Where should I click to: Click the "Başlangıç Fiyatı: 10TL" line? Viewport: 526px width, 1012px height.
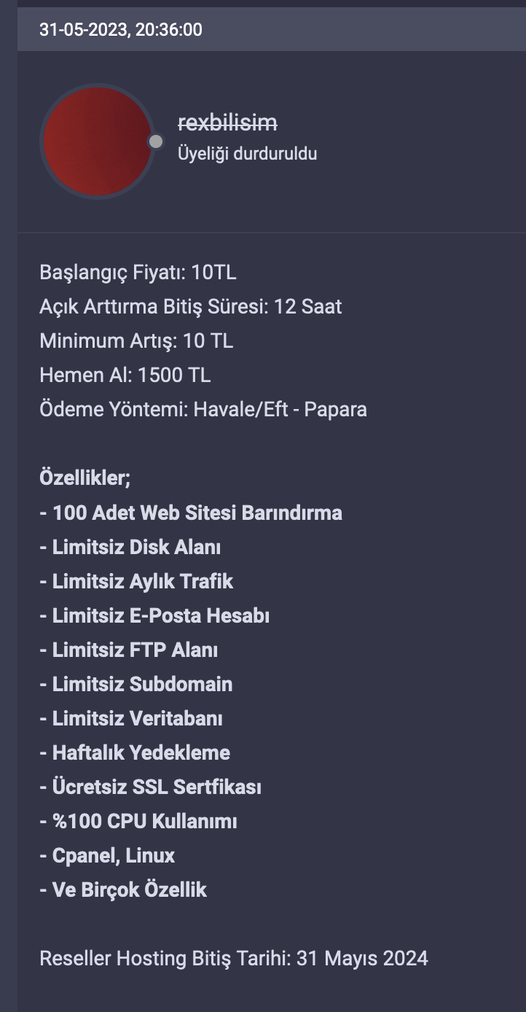coord(138,273)
